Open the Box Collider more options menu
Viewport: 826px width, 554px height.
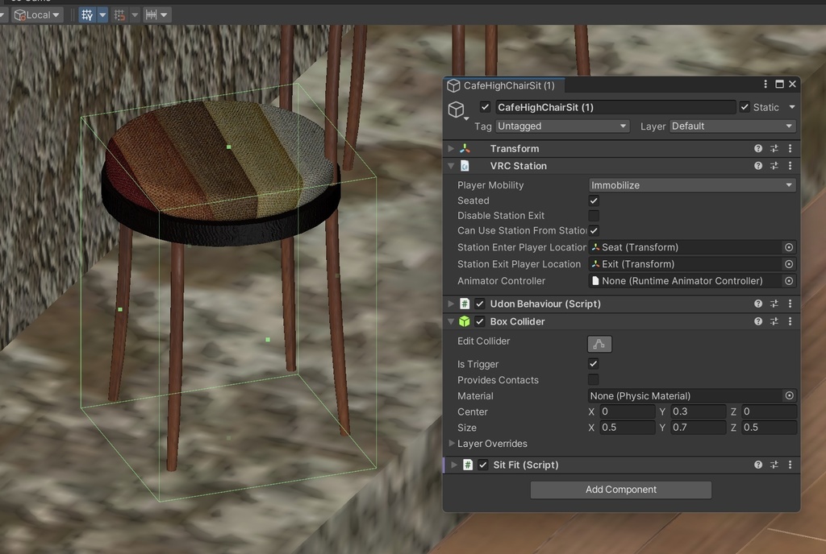click(x=790, y=320)
